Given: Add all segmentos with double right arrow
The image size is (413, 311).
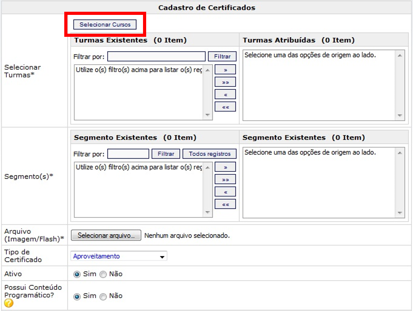Looking at the screenshot, I should 225,179.
